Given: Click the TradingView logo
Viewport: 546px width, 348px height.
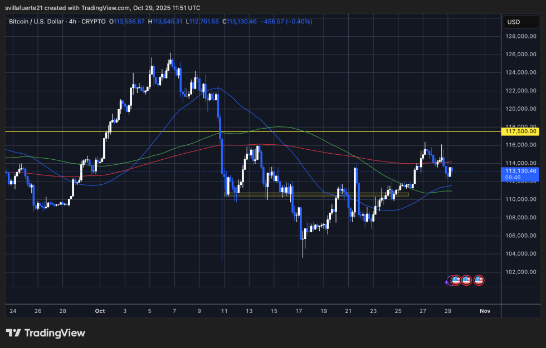Looking at the screenshot, I should [12, 332].
